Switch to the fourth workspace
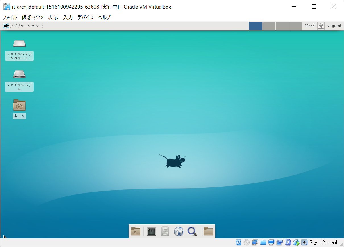Screen dimensions: 344x247 pos(295,26)
